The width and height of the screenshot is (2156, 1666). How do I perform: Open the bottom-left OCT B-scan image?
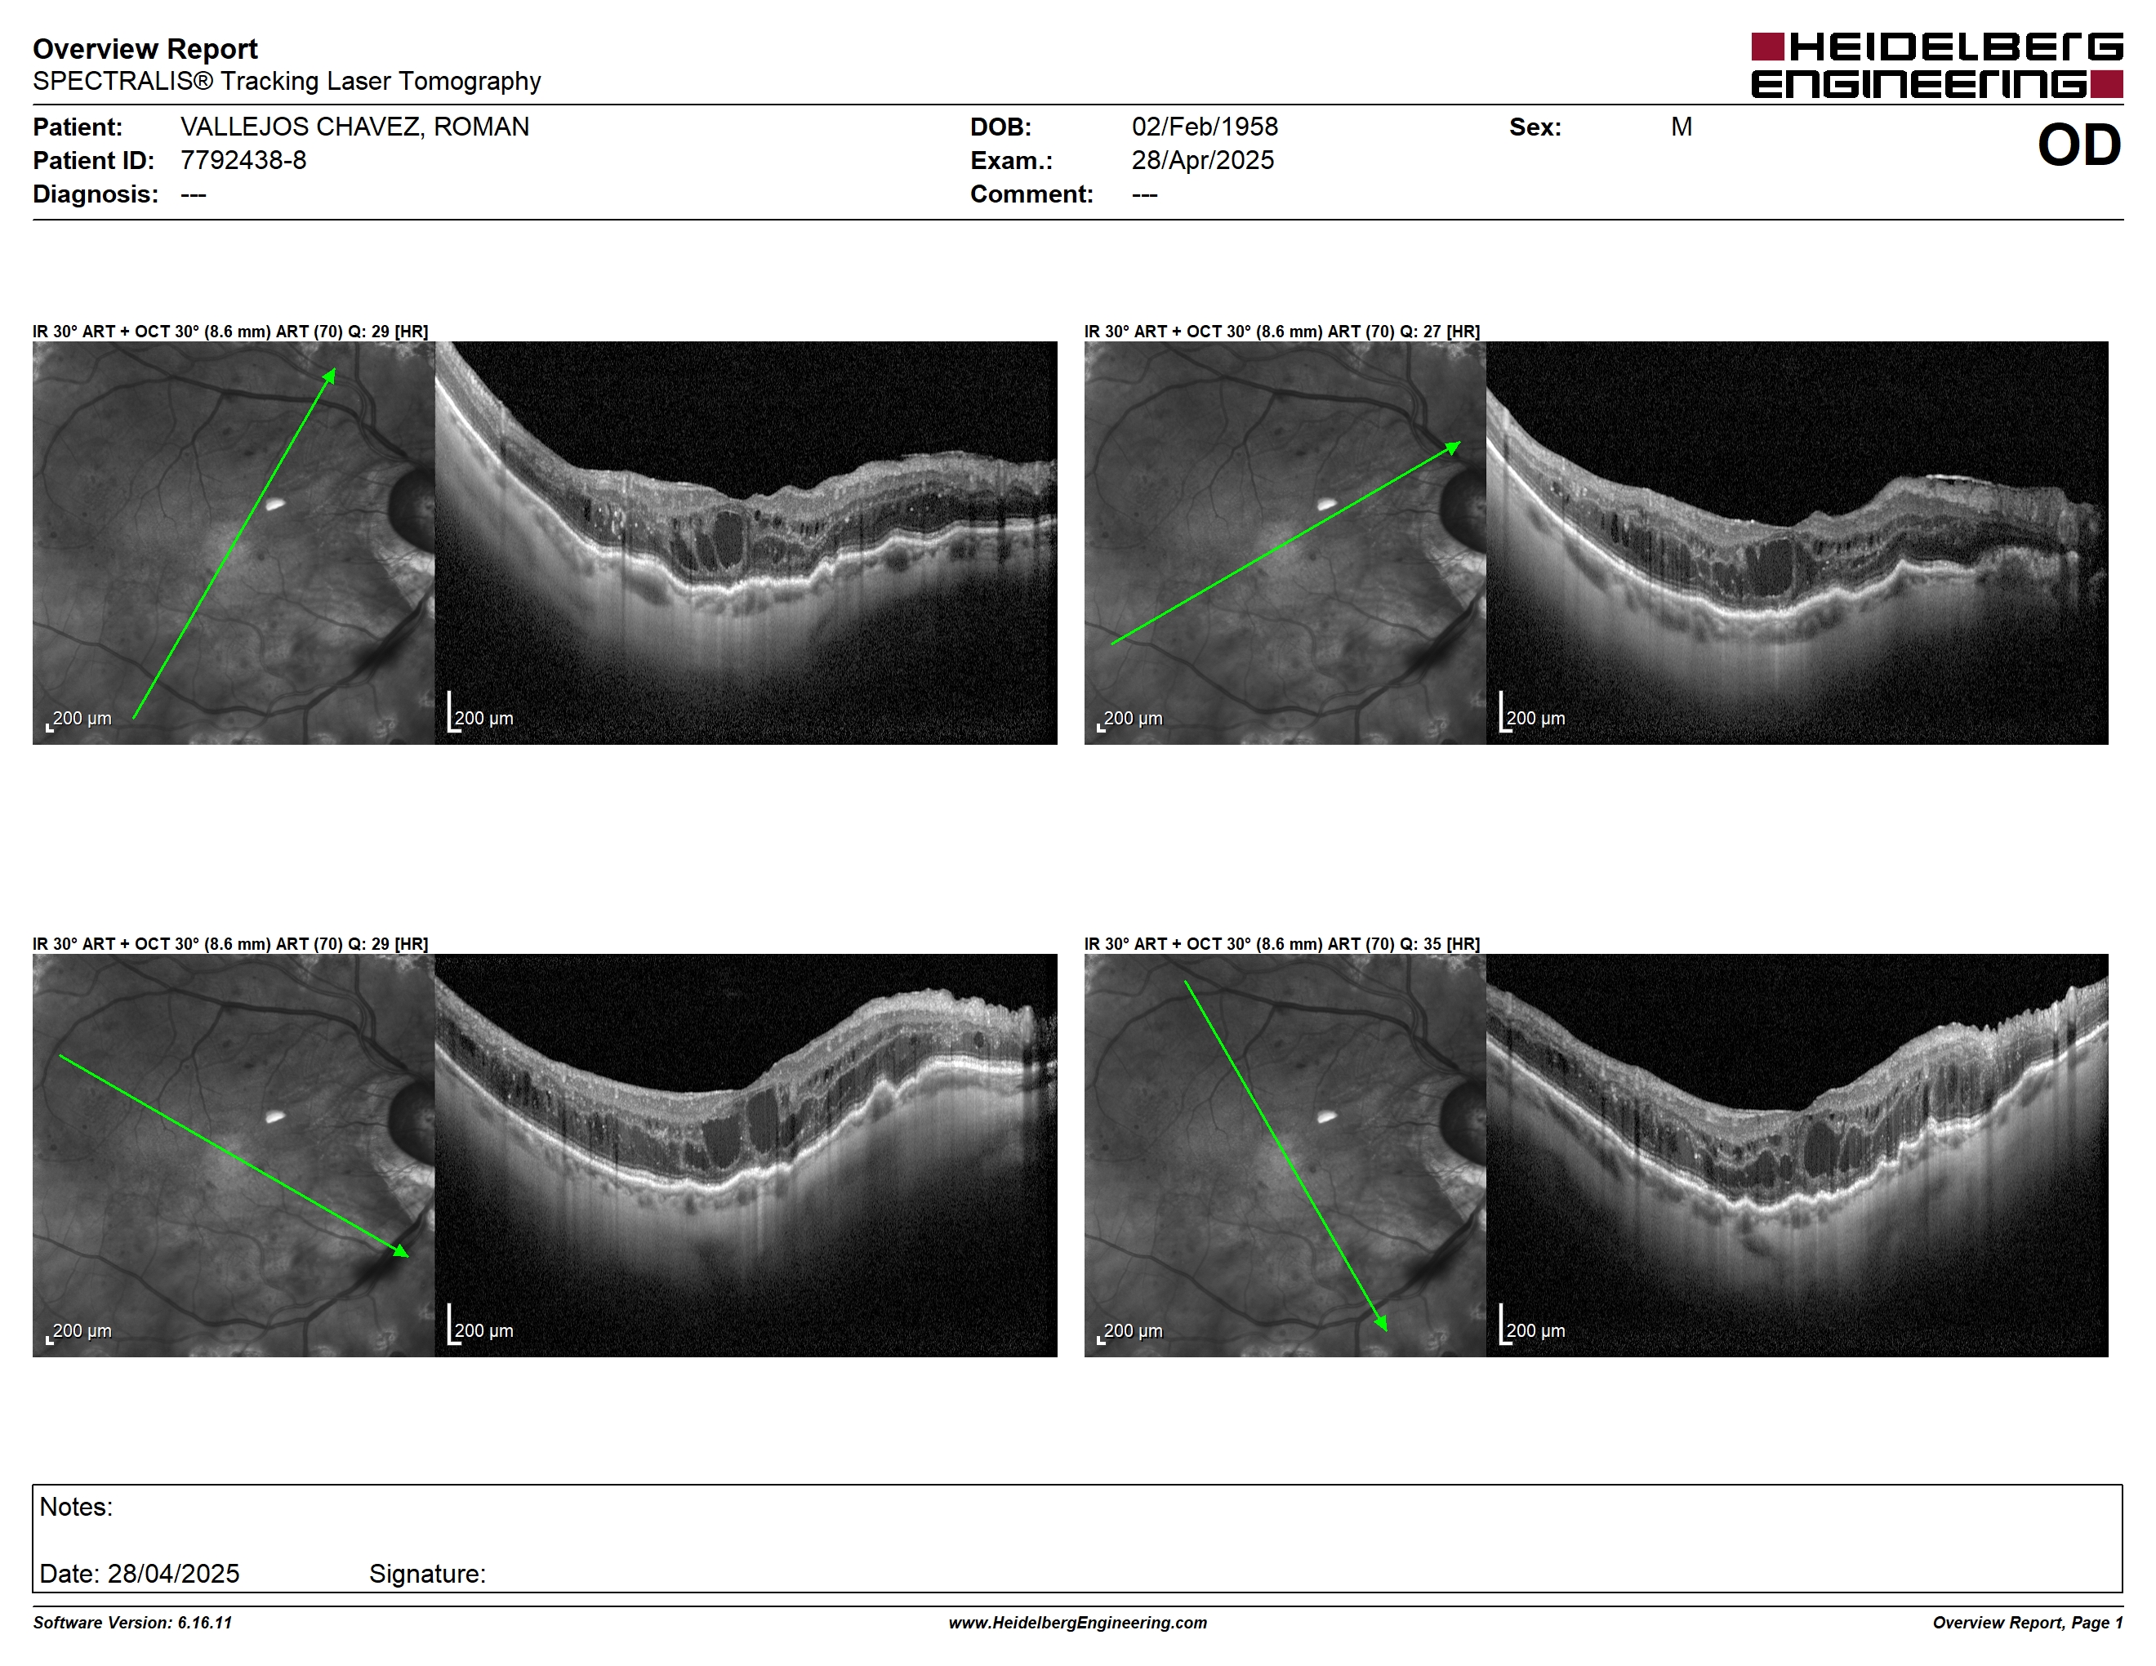tap(746, 1155)
